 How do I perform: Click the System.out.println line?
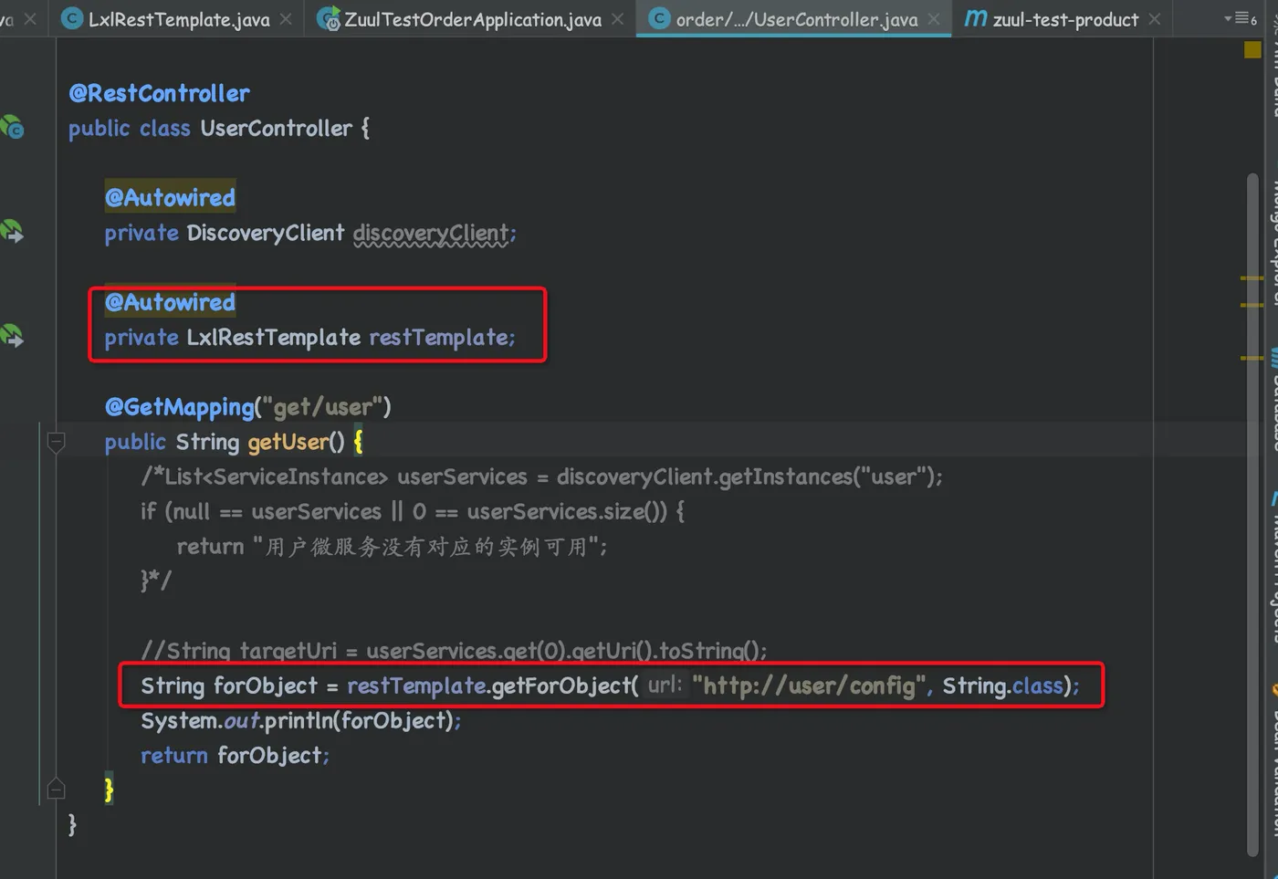pos(301,720)
